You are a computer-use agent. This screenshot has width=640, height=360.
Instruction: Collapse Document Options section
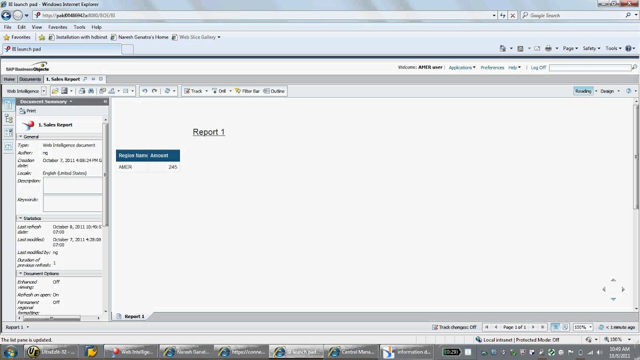tap(20, 273)
